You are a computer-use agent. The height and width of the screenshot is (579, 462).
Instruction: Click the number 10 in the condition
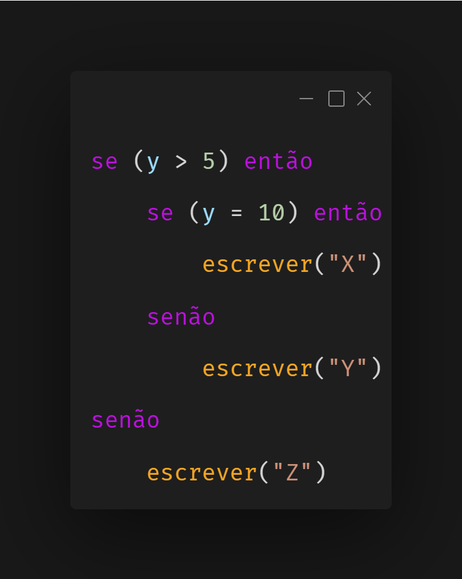(x=271, y=214)
